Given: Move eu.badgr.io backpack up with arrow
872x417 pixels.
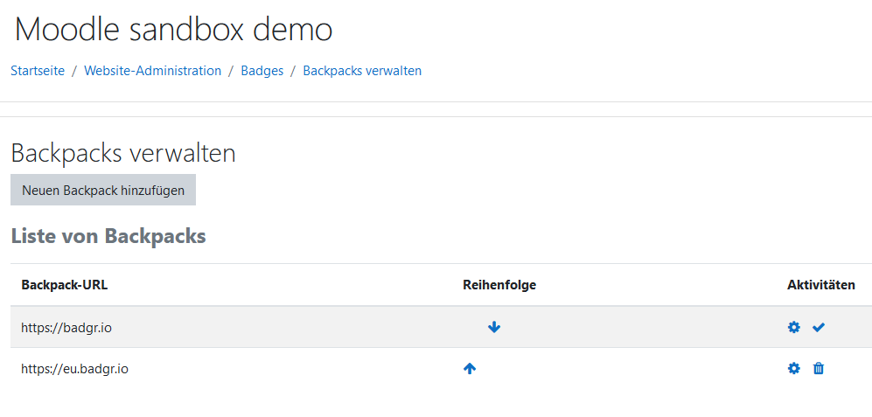Looking at the screenshot, I should click(x=470, y=368).
